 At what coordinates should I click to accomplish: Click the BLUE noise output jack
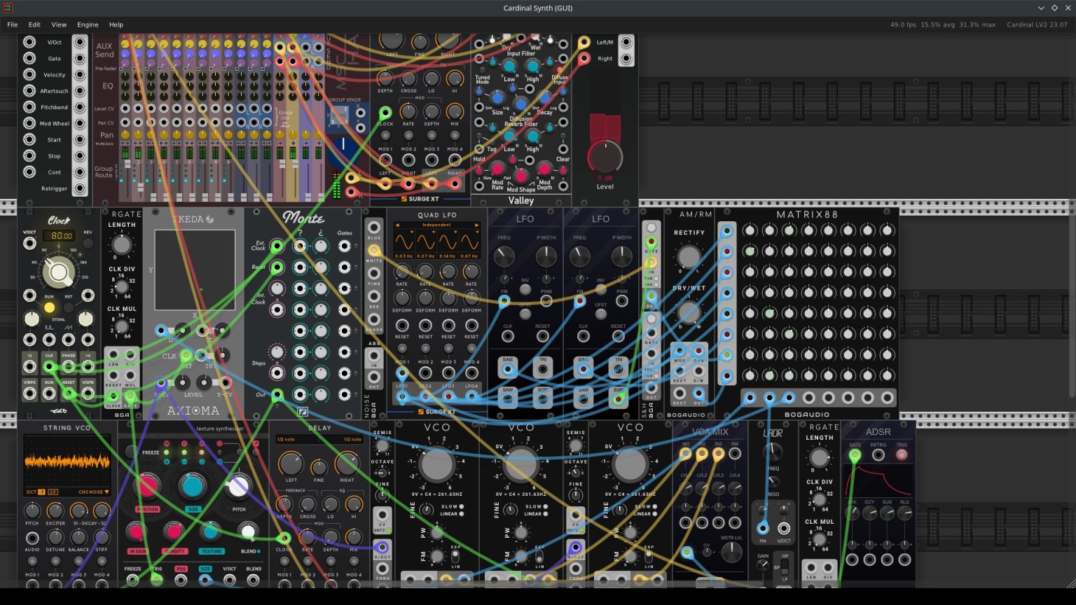[x=374, y=227]
